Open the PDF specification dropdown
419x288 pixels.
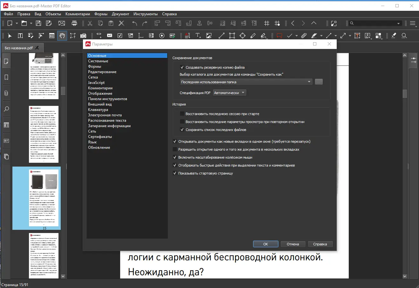tap(229, 93)
